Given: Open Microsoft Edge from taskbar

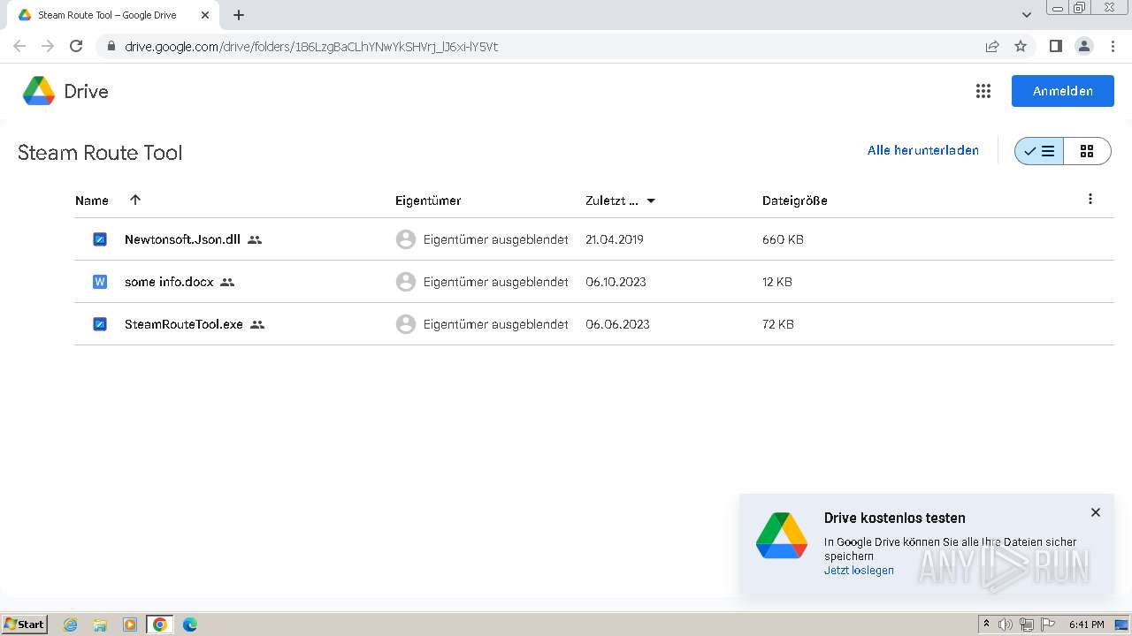Looking at the screenshot, I should click(x=189, y=625).
